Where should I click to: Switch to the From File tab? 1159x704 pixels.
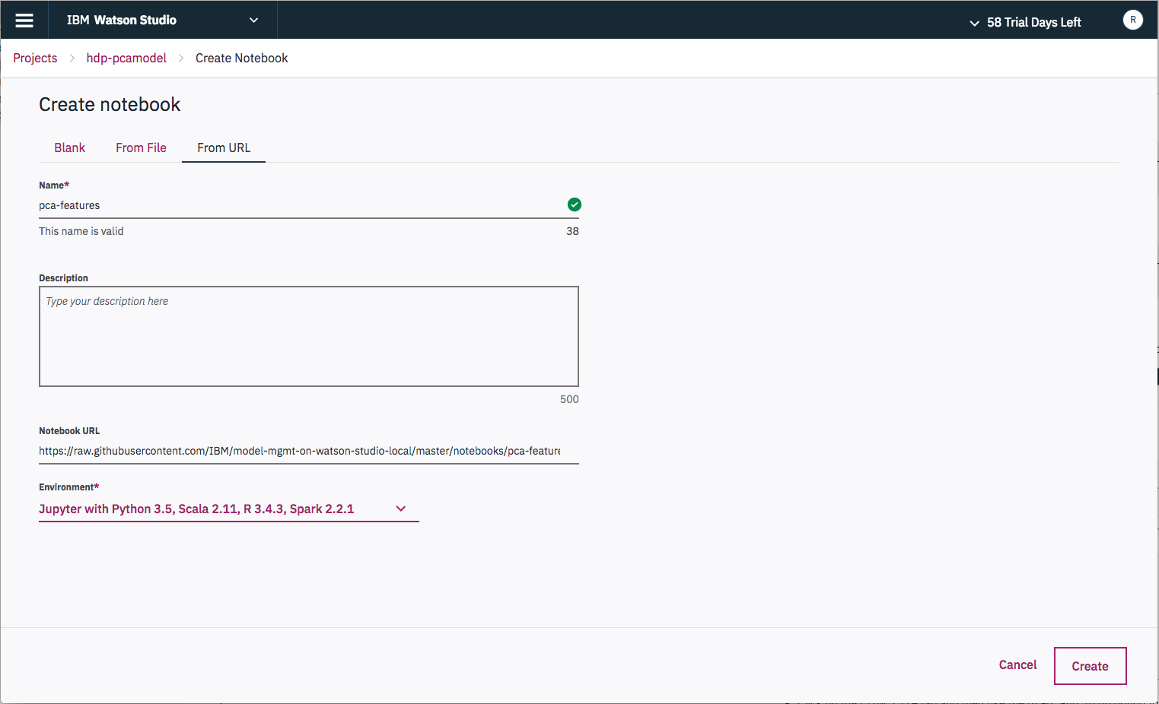141,147
